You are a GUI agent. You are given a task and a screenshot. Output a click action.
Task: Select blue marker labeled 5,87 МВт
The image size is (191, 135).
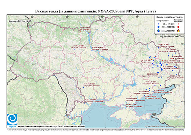[75, 49]
